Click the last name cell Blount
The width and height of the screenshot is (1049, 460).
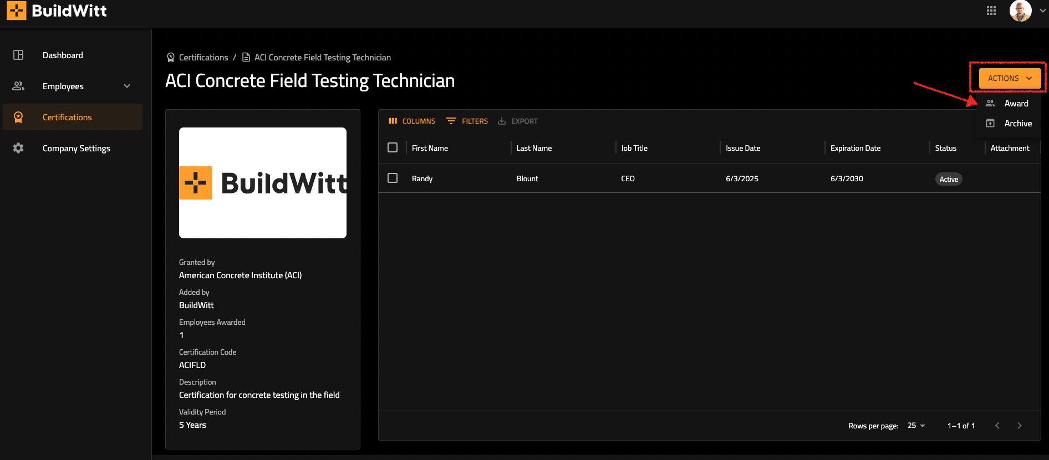point(527,178)
